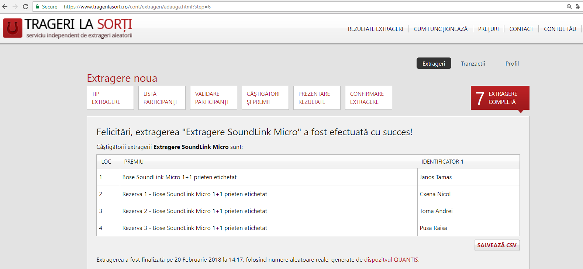583x269 pixels.
Task: Click the browser back arrow
Action: [5, 7]
